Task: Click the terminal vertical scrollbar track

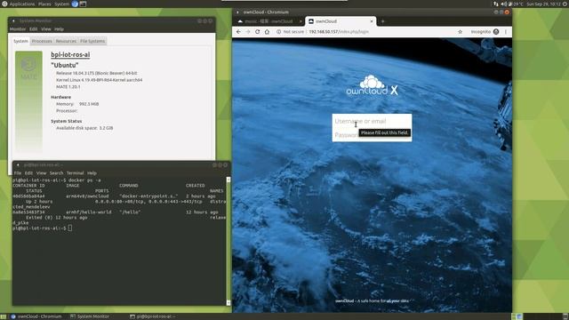Action: (x=228, y=241)
